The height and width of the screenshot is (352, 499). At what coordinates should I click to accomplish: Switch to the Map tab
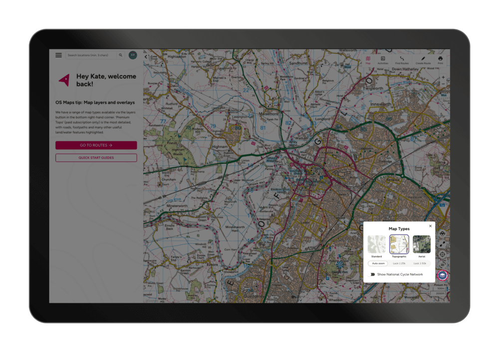click(x=368, y=59)
